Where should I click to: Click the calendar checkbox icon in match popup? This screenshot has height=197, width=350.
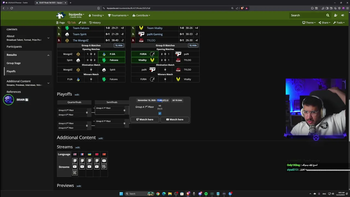[x=160, y=113]
